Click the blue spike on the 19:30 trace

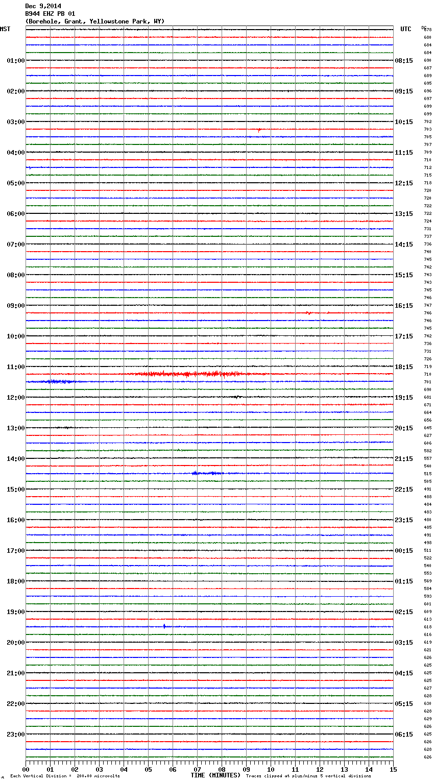164,626
